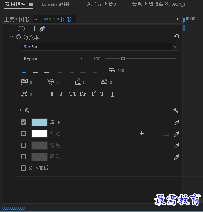Select the Pen mask tool
Screen dimensions: 203x212
point(42,29)
